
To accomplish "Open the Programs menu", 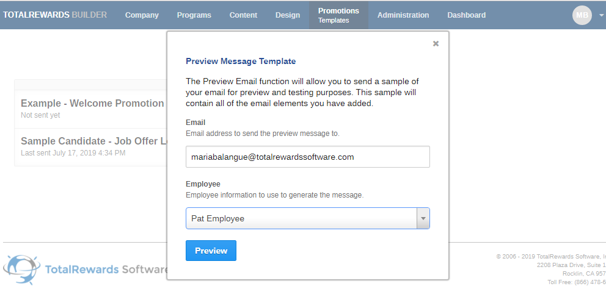I will (x=194, y=15).
